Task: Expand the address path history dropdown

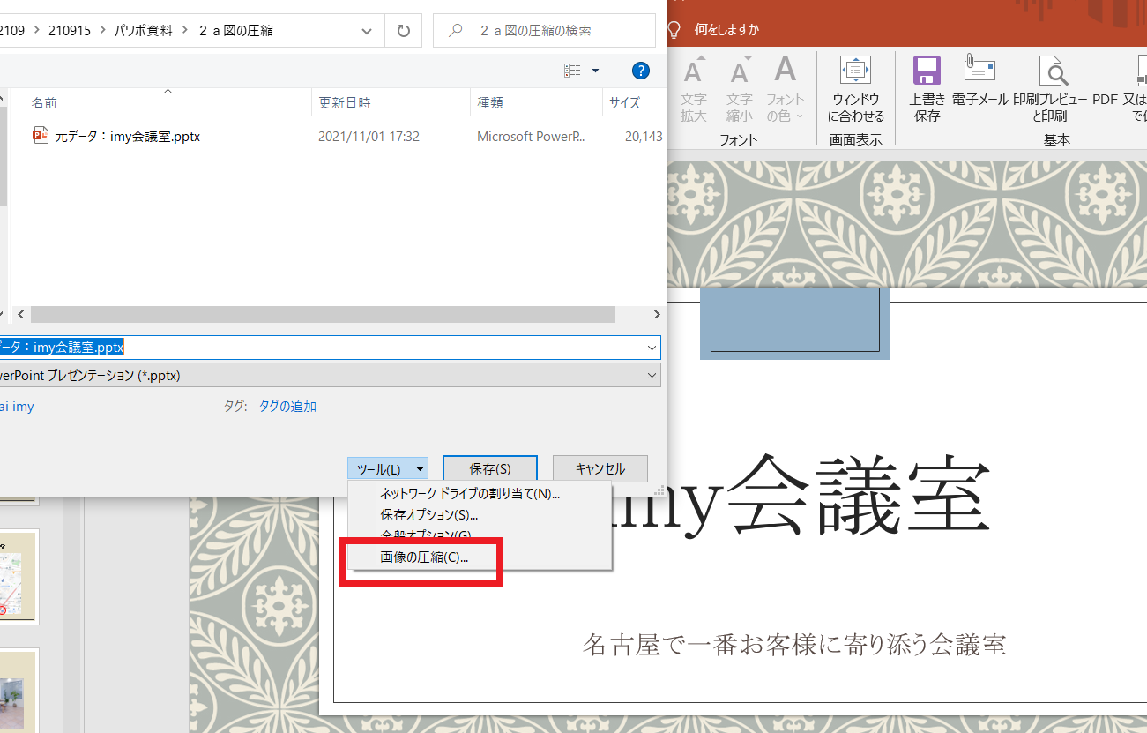Action: [x=368, y=31]
